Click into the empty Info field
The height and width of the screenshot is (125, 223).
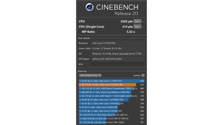point(118,64)
